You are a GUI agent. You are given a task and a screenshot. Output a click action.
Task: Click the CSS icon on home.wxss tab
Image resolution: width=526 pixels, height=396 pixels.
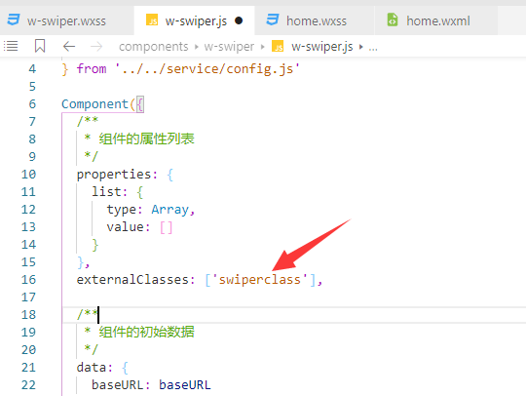click(x=273, y=20)
